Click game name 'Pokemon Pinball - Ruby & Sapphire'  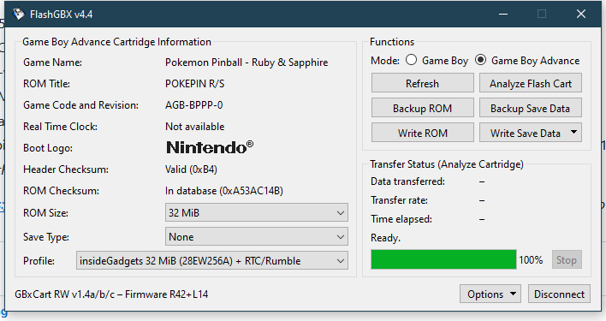click(247, 62)
